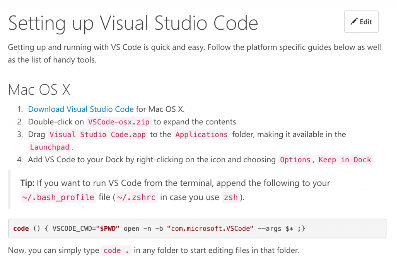Screen dimensions: 396x260
Task: Click the '~/.bash_profile' inline code
Action: (58, 197)
